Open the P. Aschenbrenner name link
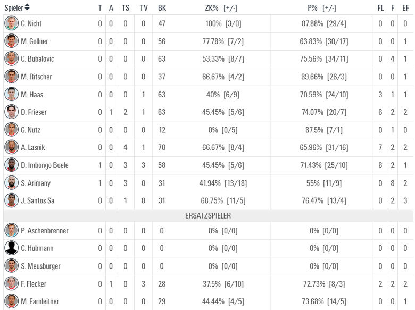 [45, 231]
